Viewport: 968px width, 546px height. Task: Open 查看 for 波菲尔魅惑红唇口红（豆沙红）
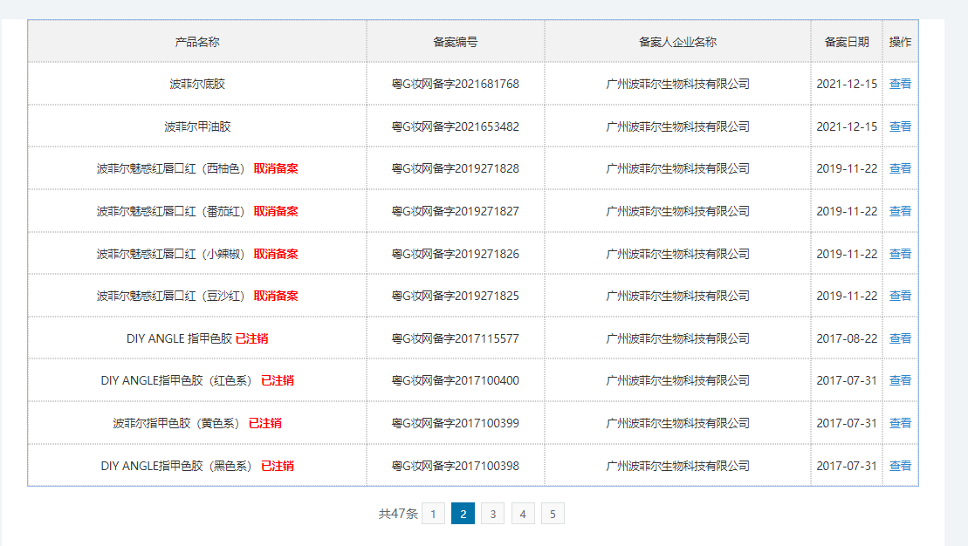900,297
